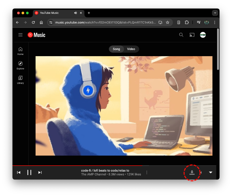Viewport: 232px width, 196px height.
Task: Open the Extensions puzzle icon
Action: tap(187, 23)
